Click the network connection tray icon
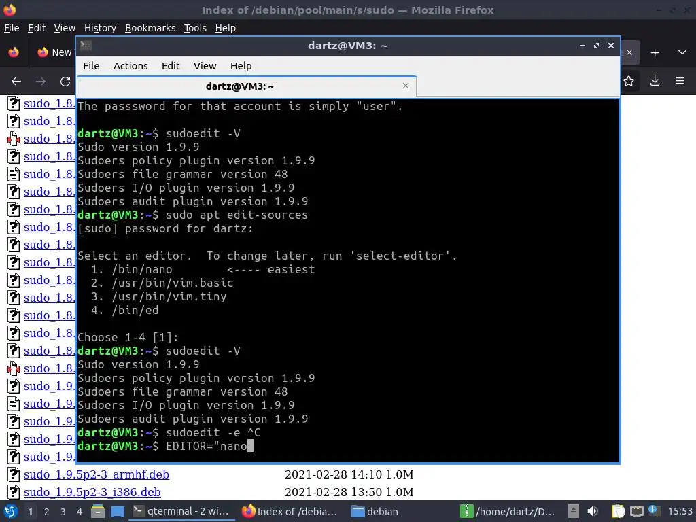The width and height of the screenshot is (696, 522). coord(636,511)
